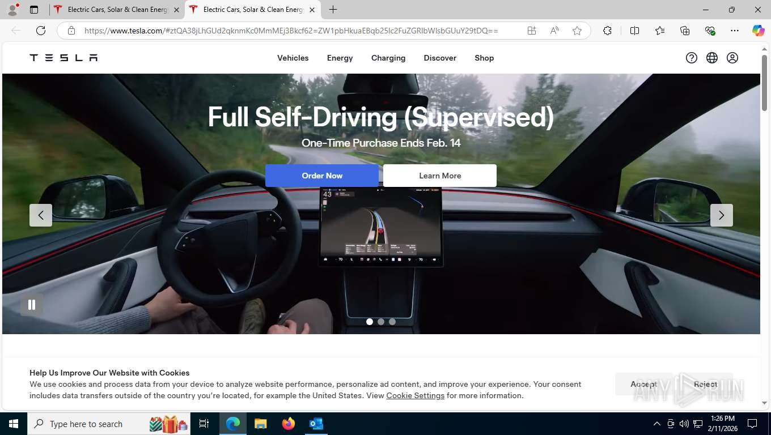The height and width of the screenshot is (435, 771).
Task: Reject cookies in the banner
Action: (x=705, y=384)
